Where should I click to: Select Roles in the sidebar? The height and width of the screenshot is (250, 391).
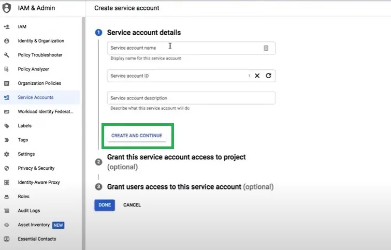40,197
